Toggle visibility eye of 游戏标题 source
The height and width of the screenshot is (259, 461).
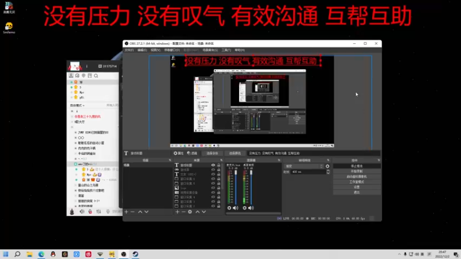(213, 165)
